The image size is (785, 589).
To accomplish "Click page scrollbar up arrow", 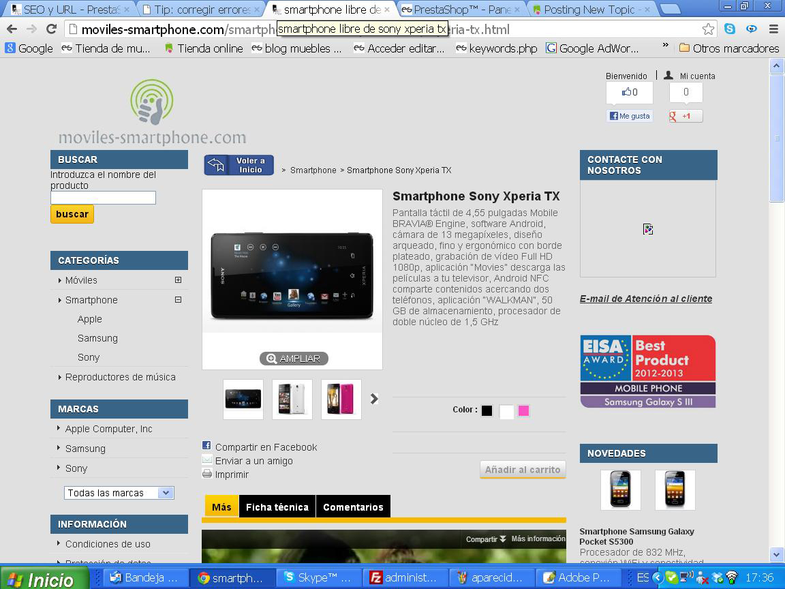I will click(777, 65).
